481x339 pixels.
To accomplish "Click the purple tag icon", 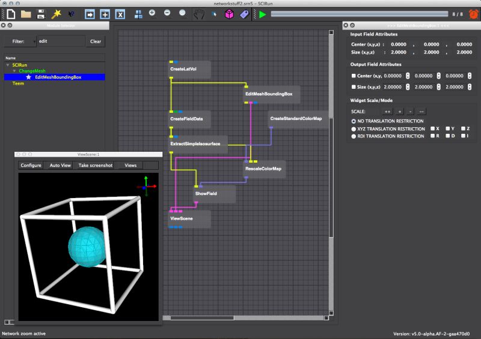I will click(244, 14).
